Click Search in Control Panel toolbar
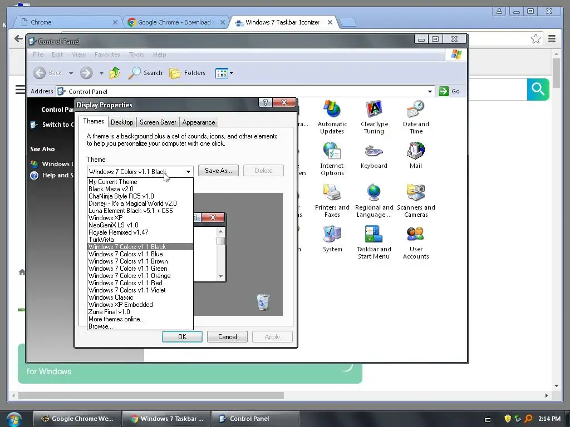The width and height of the screenshot is (570, 427). point(145,73)
